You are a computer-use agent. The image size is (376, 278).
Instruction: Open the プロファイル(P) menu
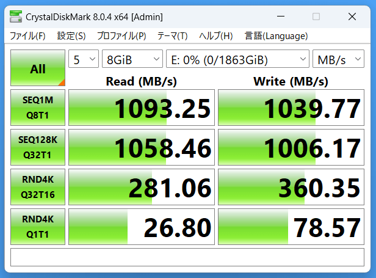[x=121, y=36]
